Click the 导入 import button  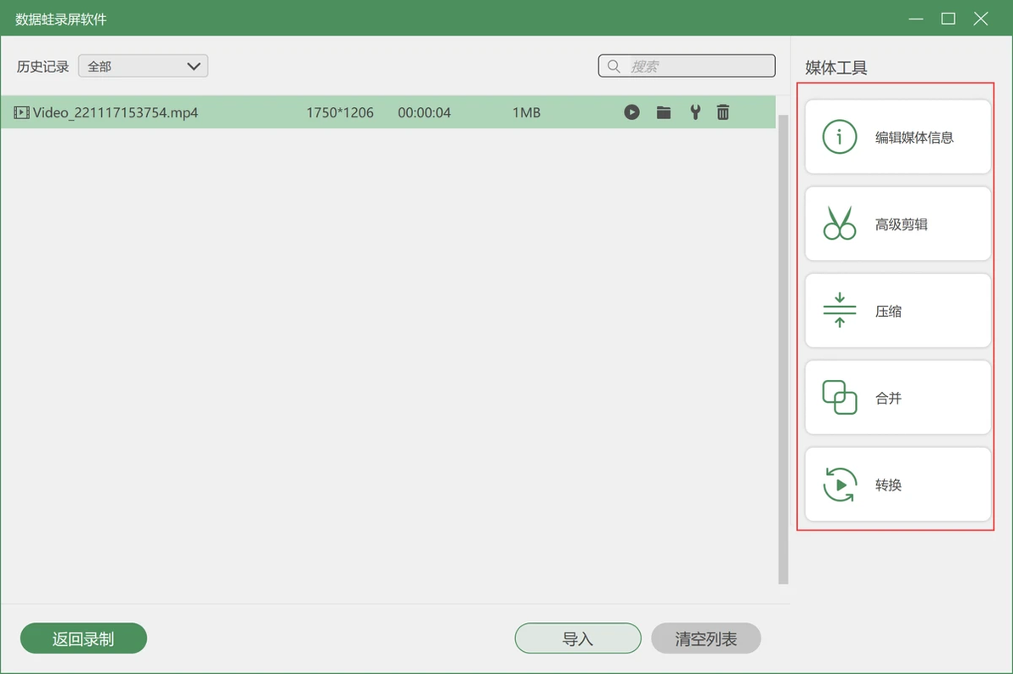pos(578,638)
